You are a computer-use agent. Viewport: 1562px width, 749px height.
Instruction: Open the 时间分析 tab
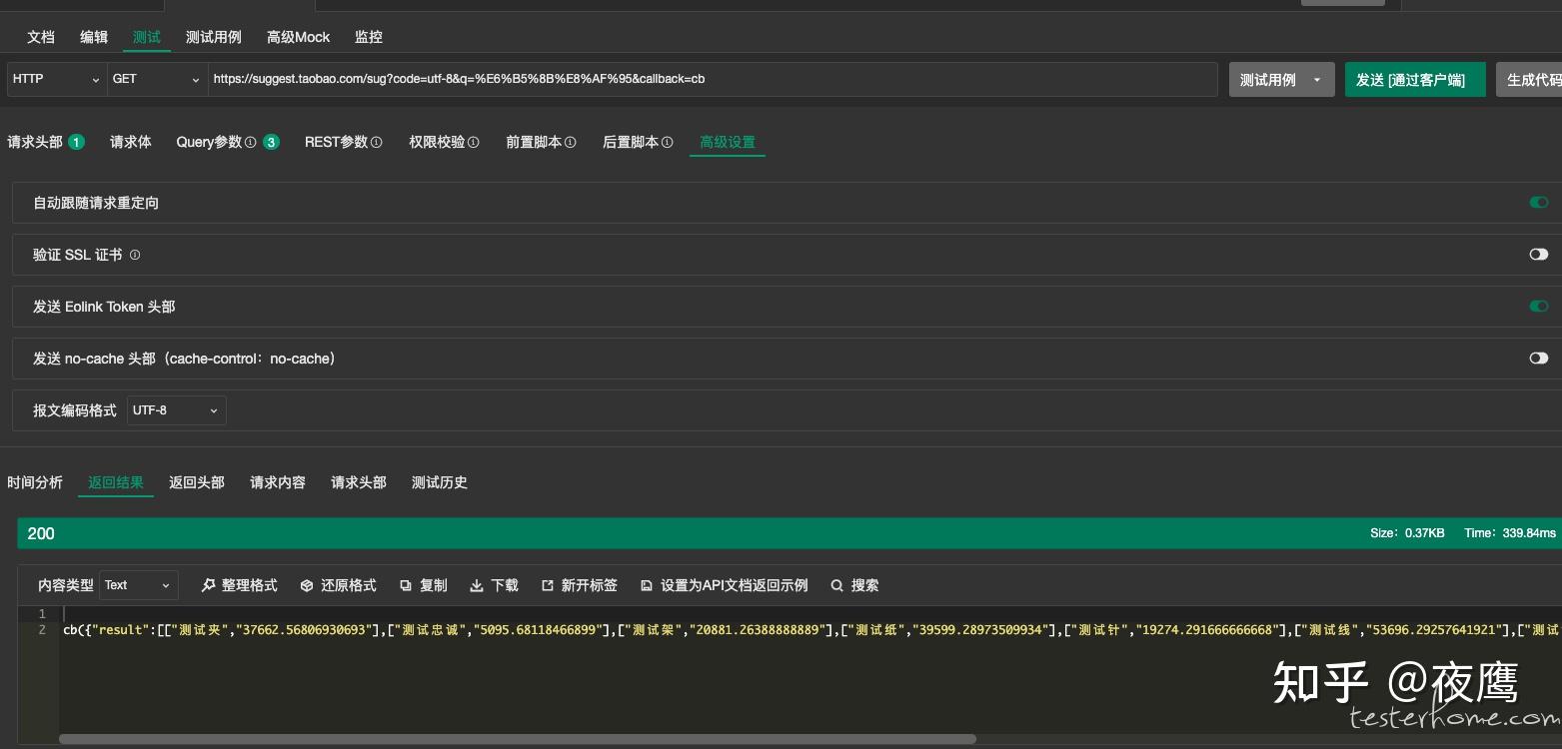[35, 482]
